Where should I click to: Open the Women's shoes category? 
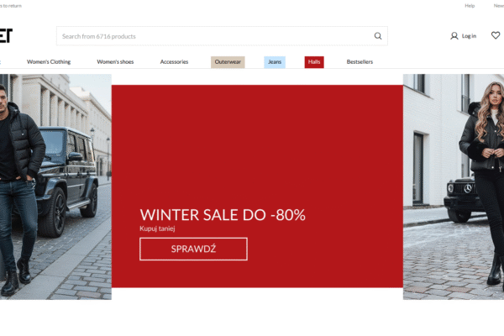(115, 62)
